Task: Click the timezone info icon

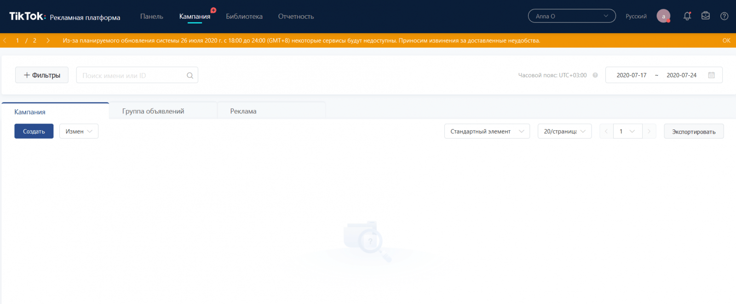Action: pyautogui.click(x=595, y=75)
